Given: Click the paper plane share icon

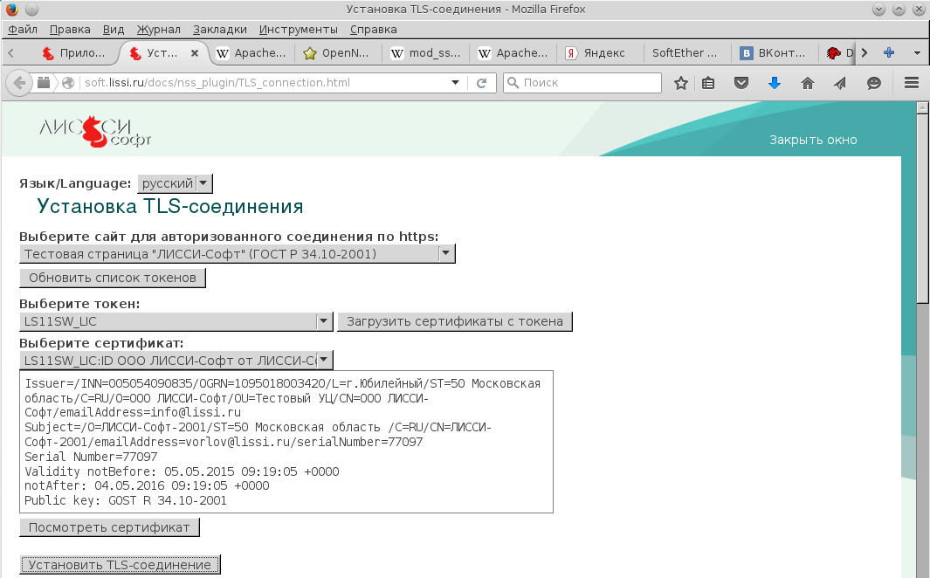Looking at the screenshot, I should 840,83.
